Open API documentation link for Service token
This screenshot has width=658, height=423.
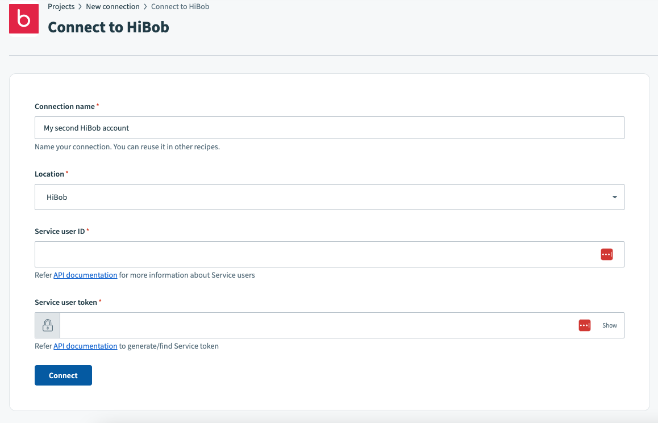[x=85, y=346]
